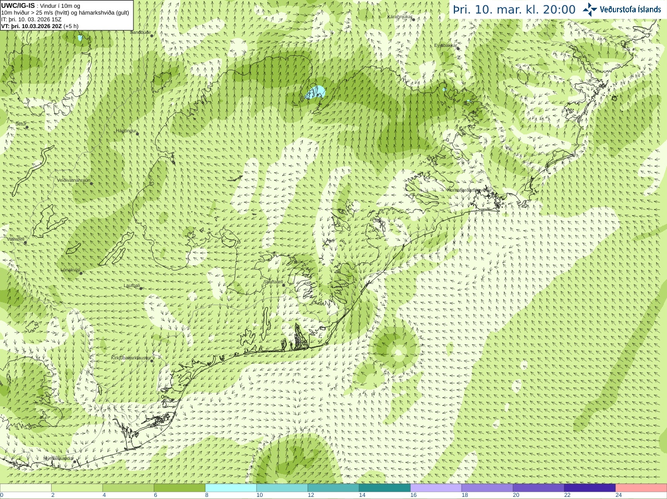Click the 'VT: þri. 10.03.2026 20Z (+5 h)' line

coord(40,26)
